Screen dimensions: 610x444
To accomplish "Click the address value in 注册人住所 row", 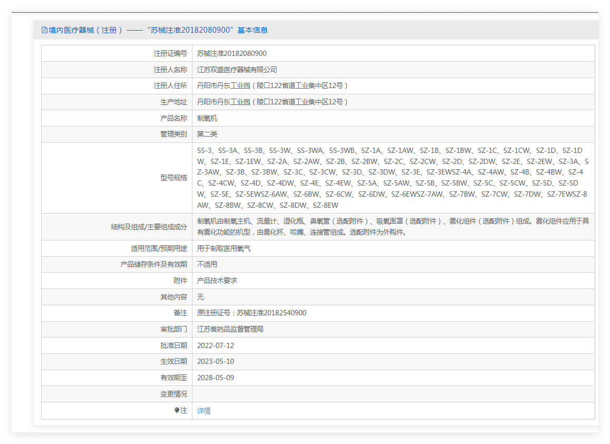I will coord(273,85).
